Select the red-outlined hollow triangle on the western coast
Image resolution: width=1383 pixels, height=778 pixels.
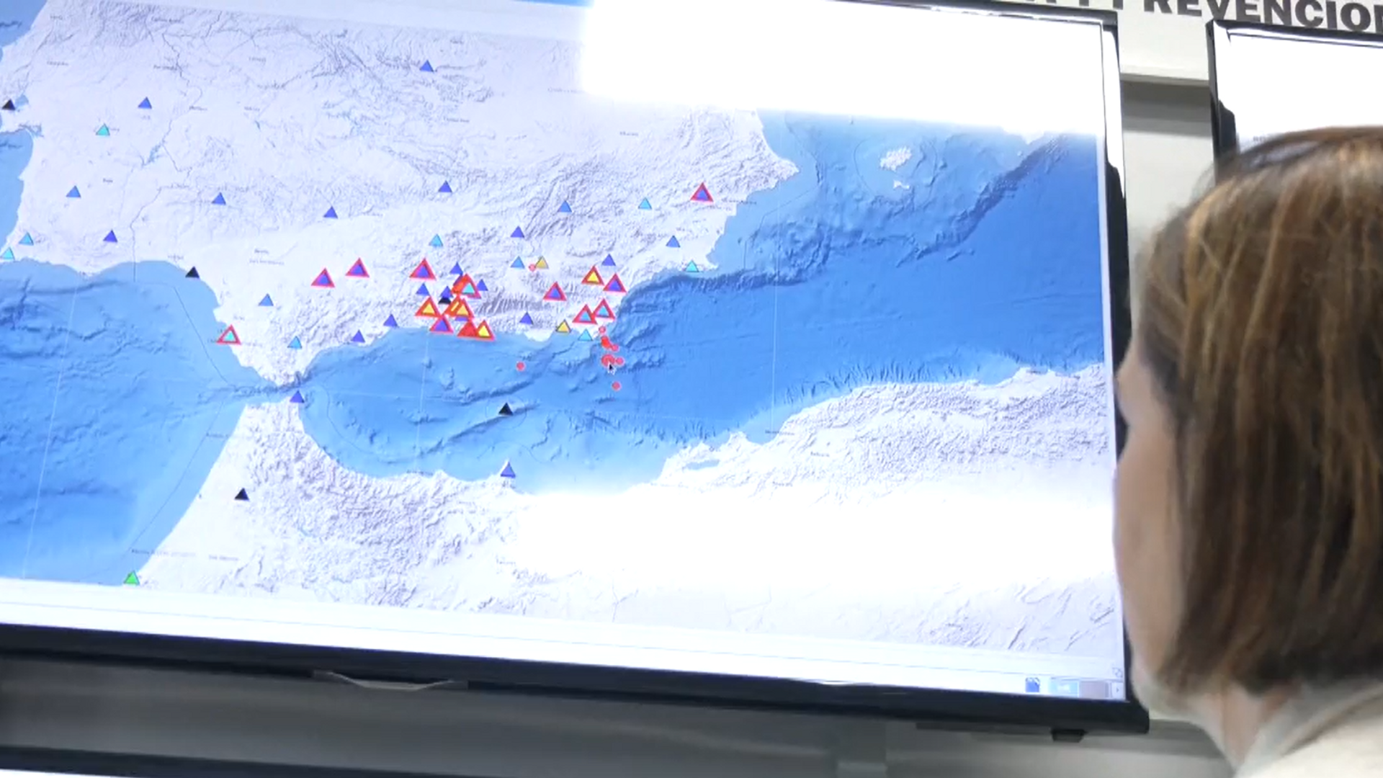point(228,334)
